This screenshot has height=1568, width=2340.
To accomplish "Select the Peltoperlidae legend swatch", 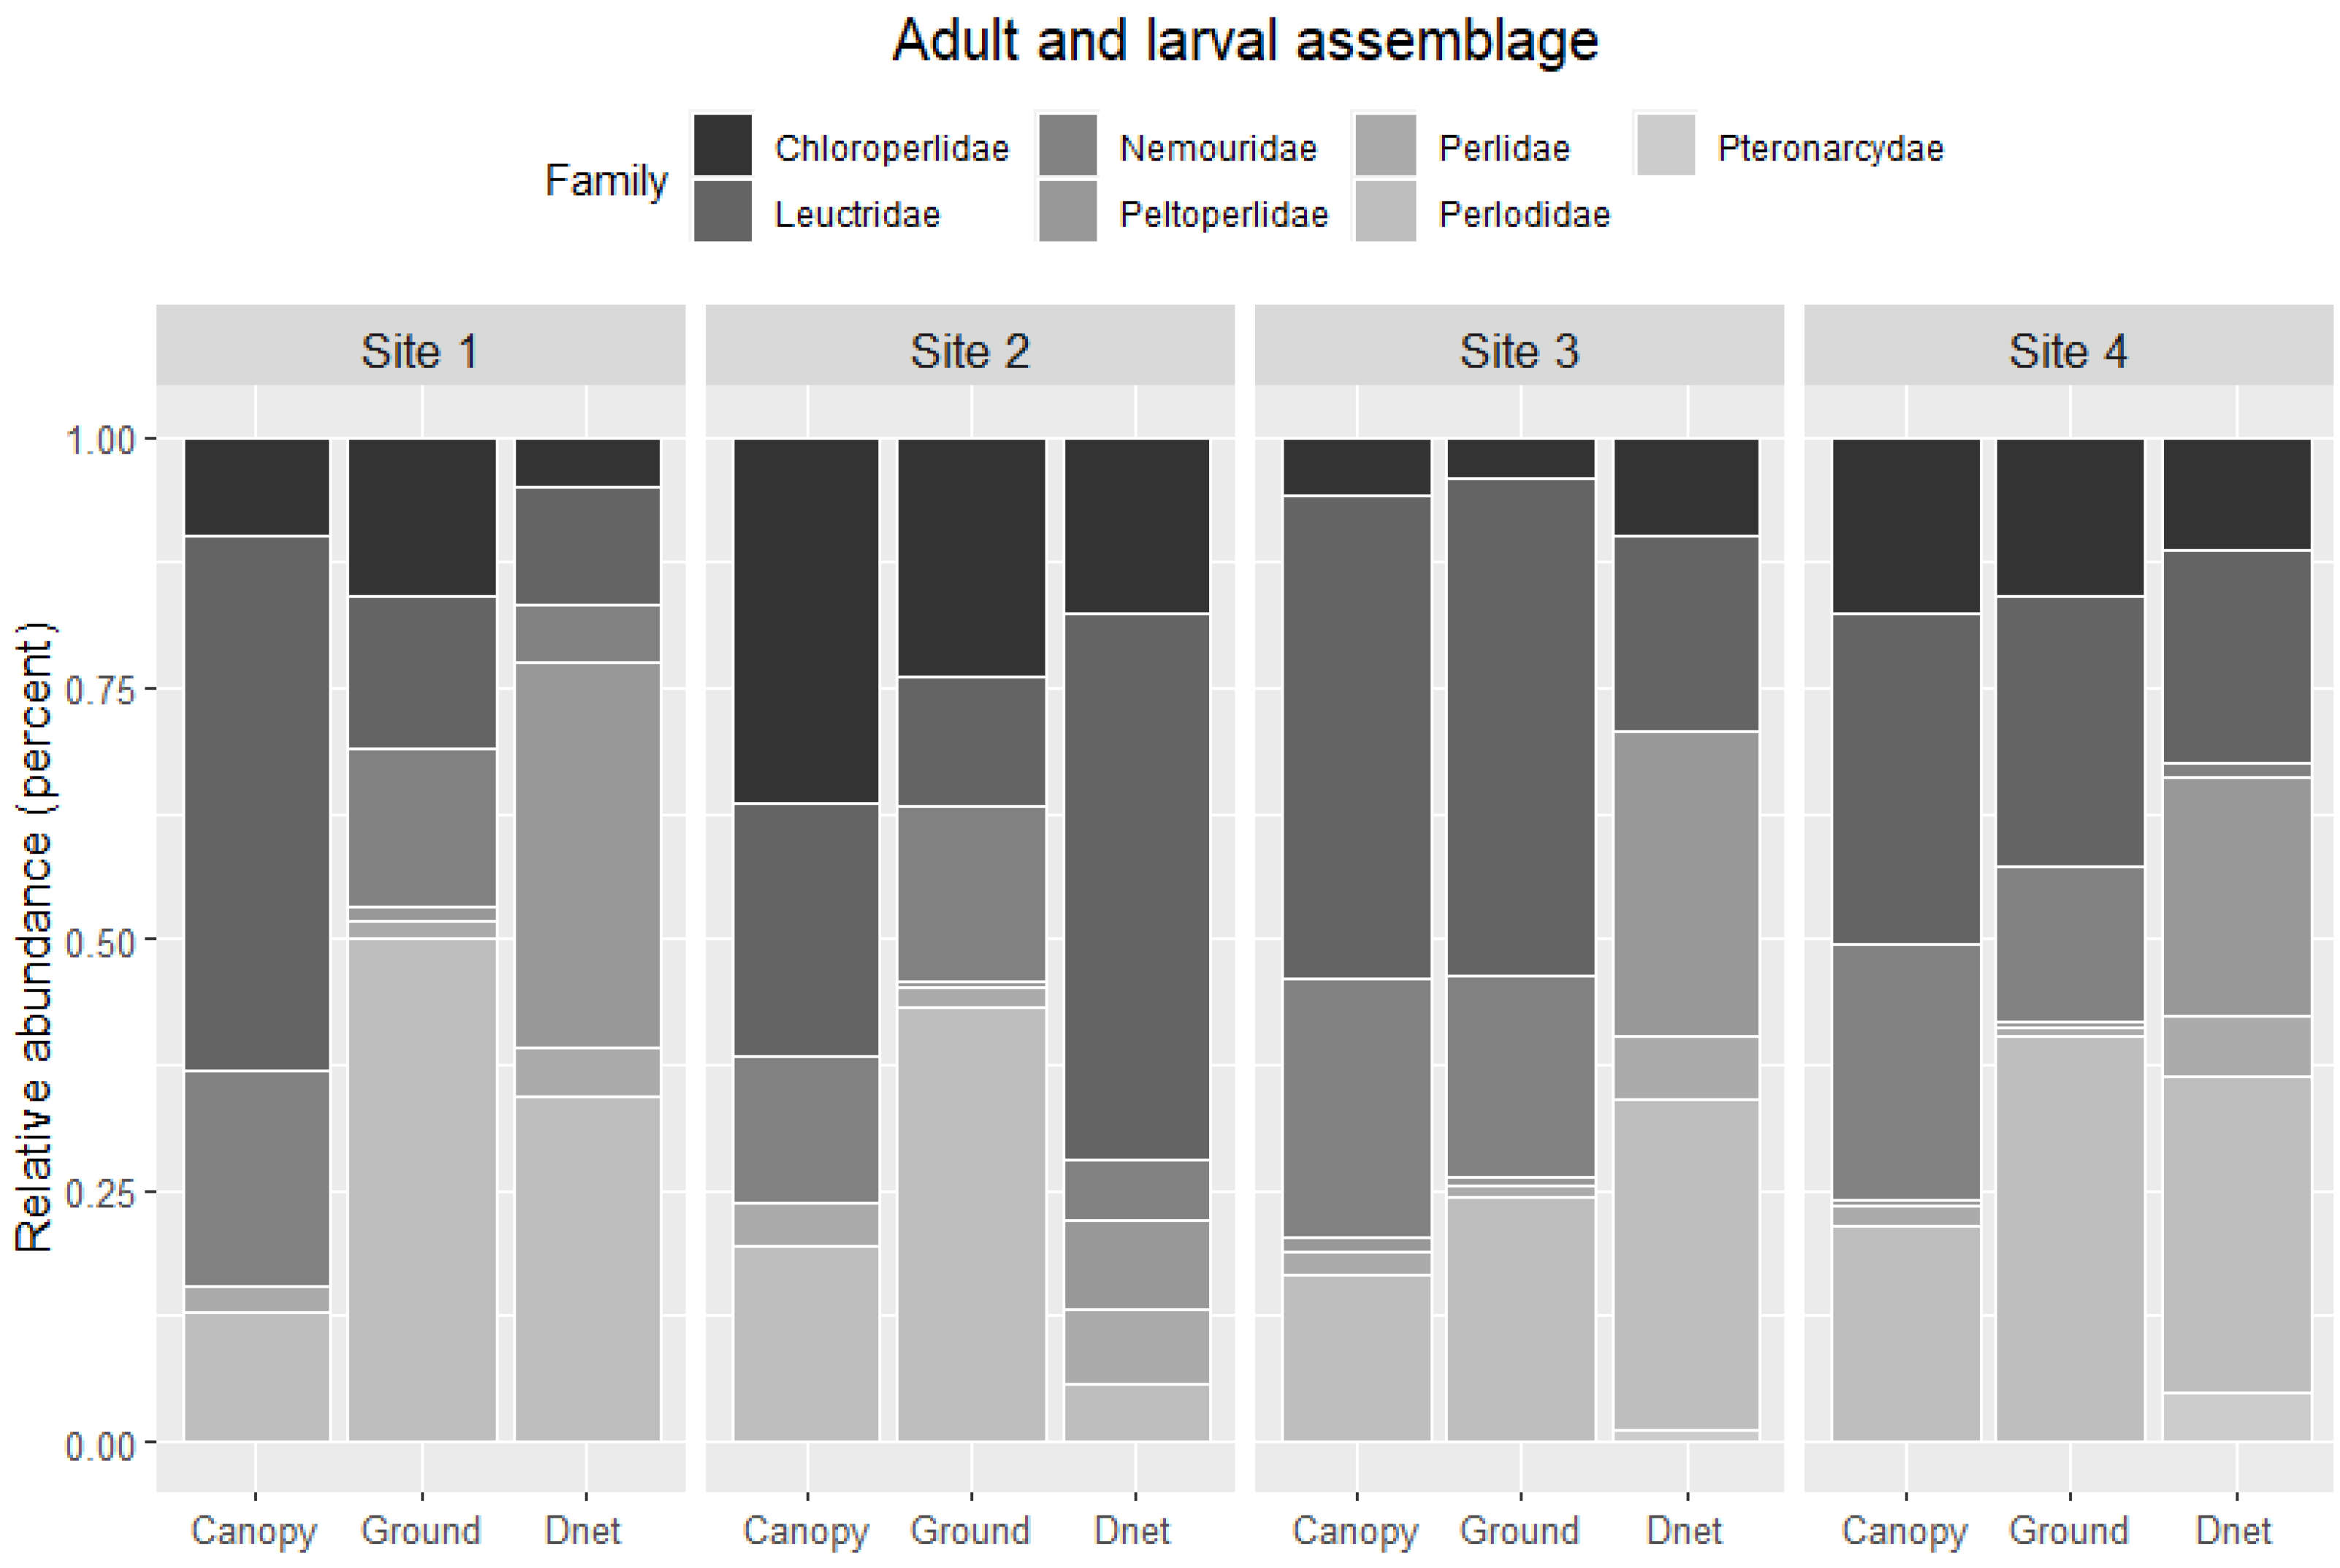I will coord(1067,211).
